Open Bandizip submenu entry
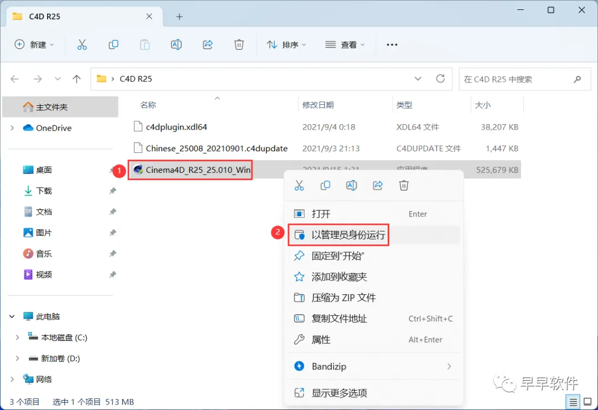This screenshot has width=598, height=410. coord(374,366)
